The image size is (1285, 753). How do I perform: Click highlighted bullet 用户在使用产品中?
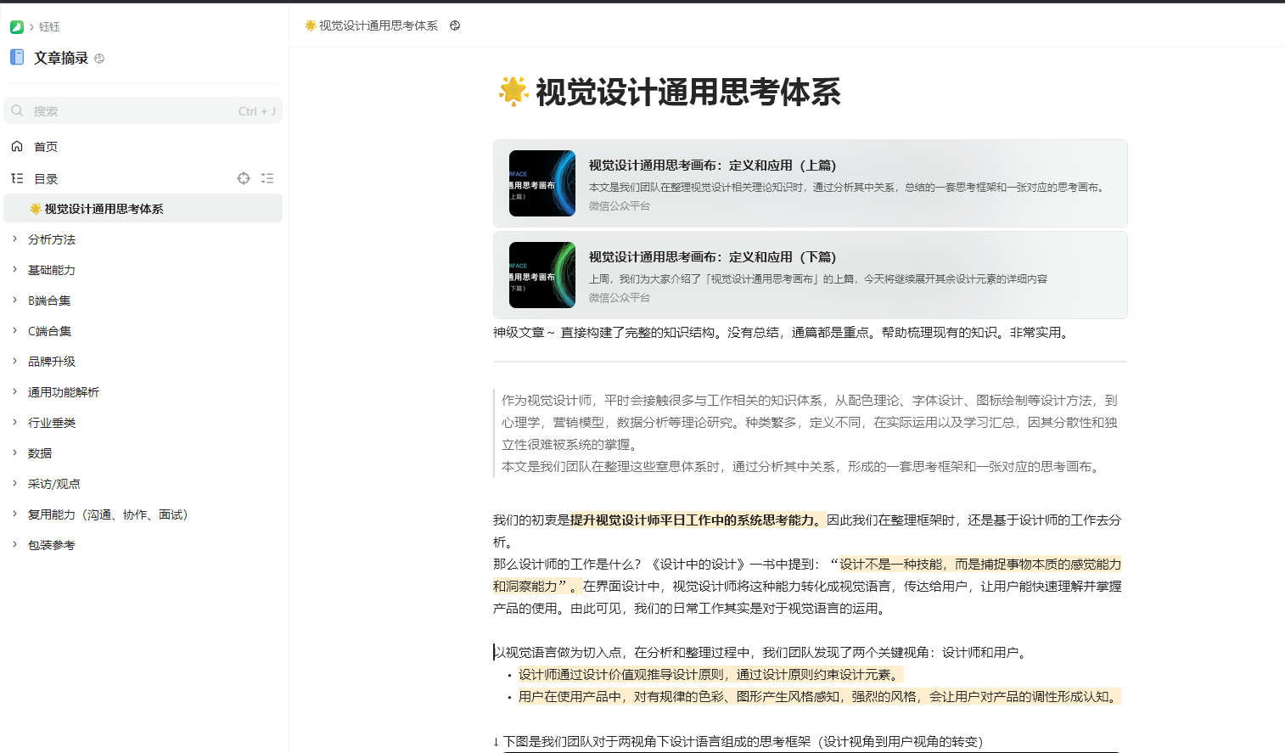tap(820, 696)
